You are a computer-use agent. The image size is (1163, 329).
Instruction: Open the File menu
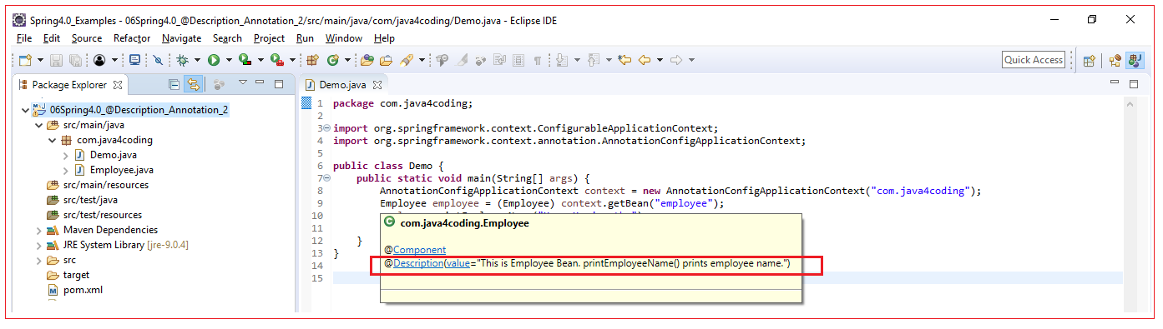tap(24, 38)
